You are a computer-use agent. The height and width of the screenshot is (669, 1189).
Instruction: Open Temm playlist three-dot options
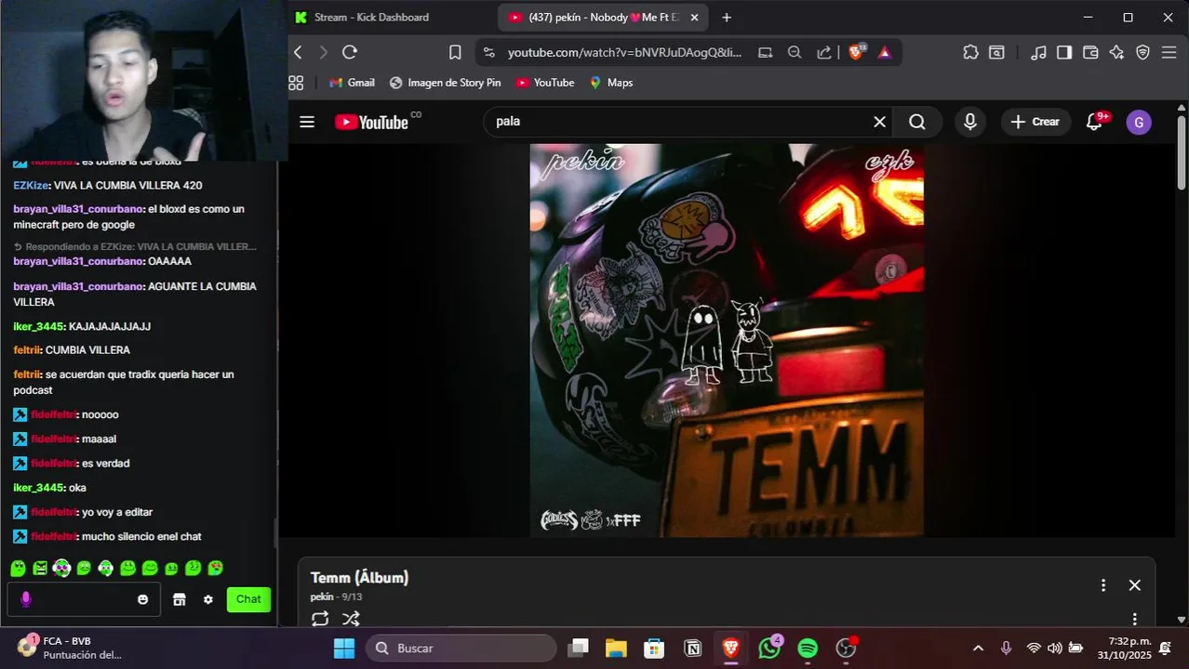[1103, 585]
